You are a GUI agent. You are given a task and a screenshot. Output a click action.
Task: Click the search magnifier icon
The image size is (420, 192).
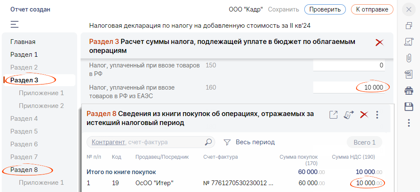pyautogui.click(x=209, y=142)
